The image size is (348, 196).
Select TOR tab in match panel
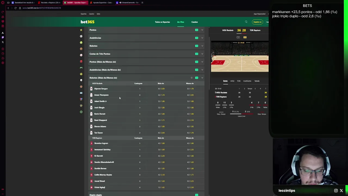[239, 81]
